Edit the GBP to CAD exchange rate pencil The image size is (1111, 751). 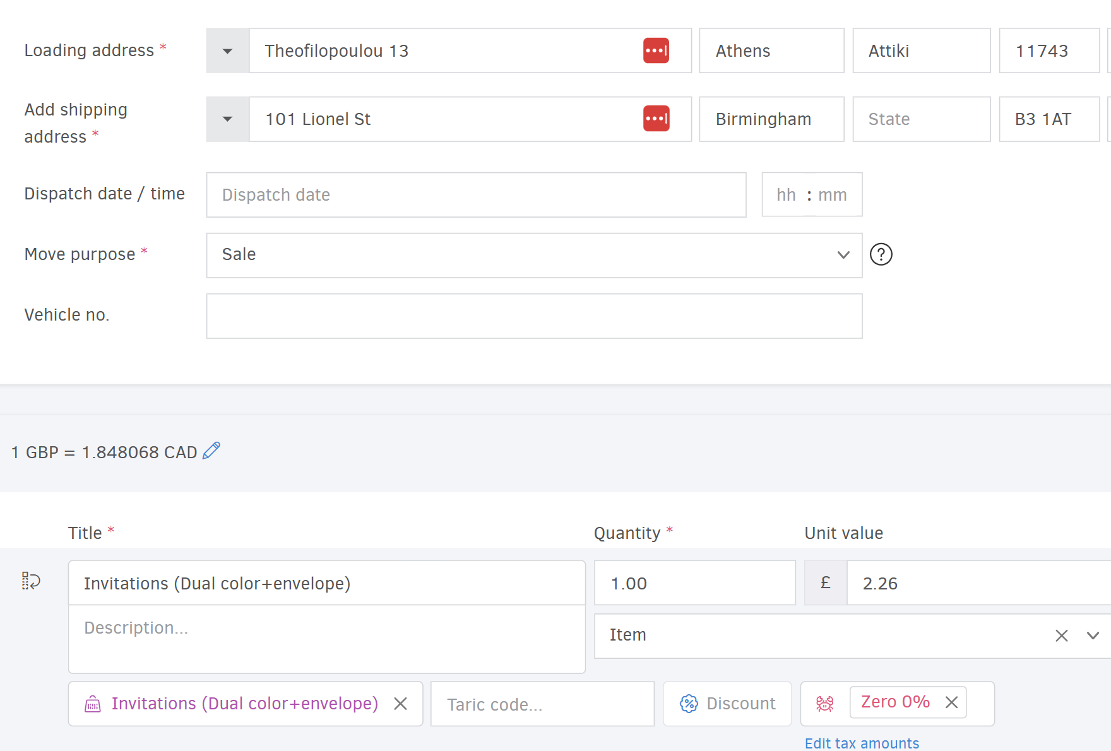211,451
